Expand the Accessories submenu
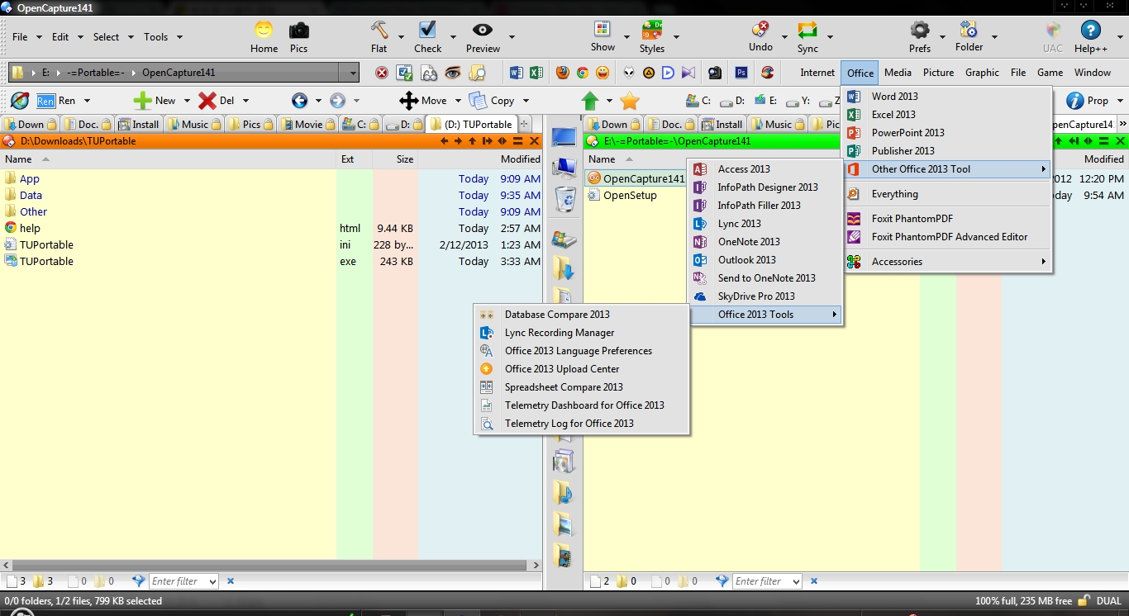1129x616 pixels. pos(948,262)
